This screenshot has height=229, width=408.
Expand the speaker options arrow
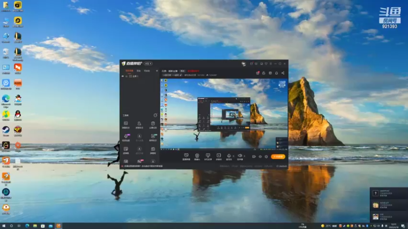coord(245,156)
